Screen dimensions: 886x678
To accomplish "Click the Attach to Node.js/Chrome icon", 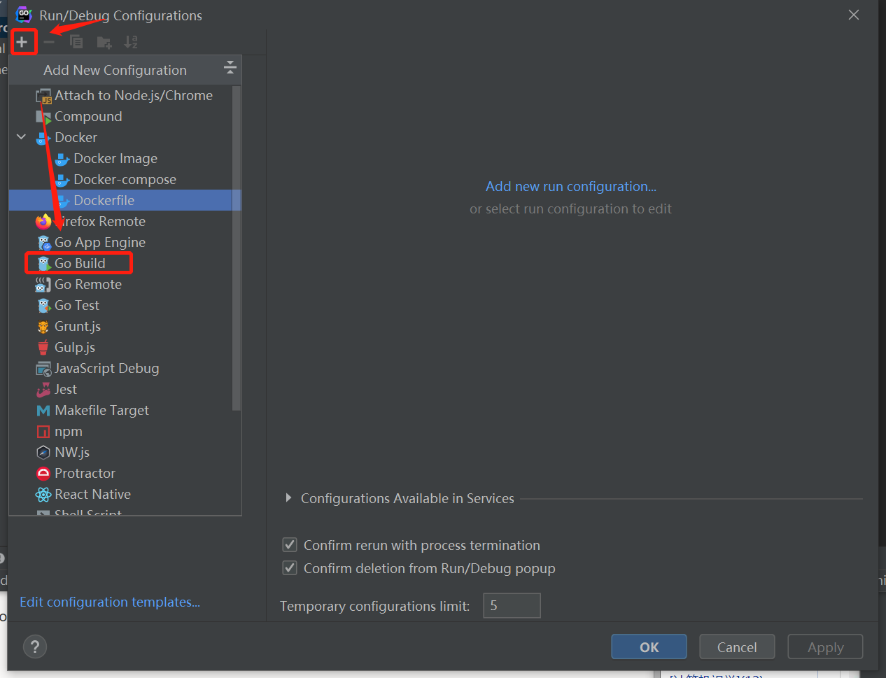I will point(43,96).
